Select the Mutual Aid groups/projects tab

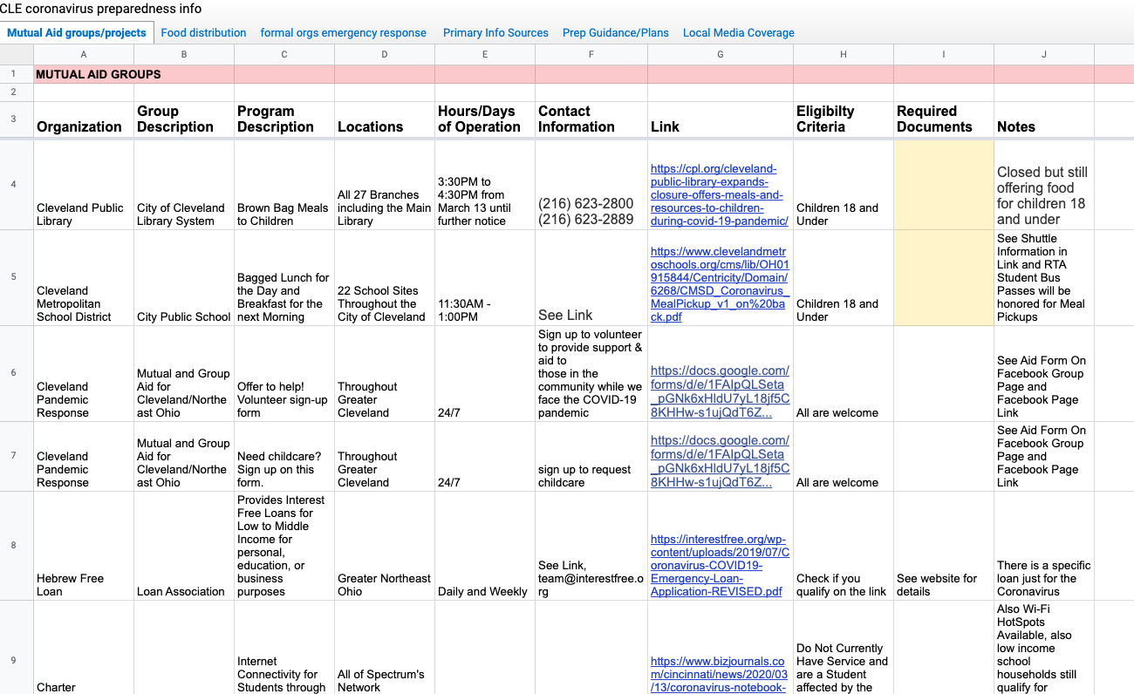(x=77, y=33)
